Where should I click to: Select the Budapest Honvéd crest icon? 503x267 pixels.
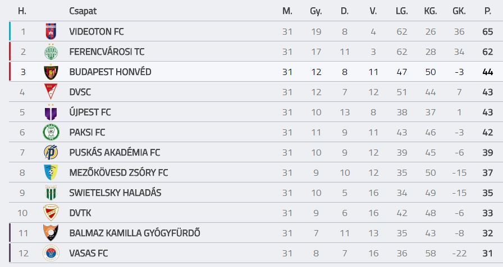click(x=51, y=72)
